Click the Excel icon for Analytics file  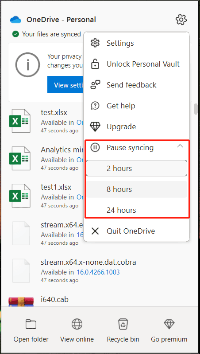click(20, 159)
